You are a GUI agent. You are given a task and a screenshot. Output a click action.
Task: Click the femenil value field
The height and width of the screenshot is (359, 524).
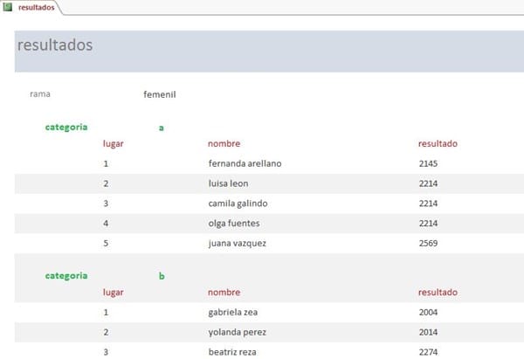point(160,94)
